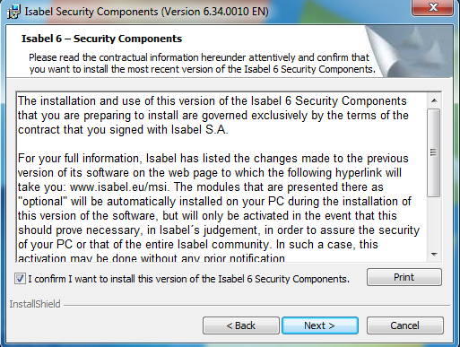Click the window title bar text
Screen dimensions: 460x347
point(146,12)
